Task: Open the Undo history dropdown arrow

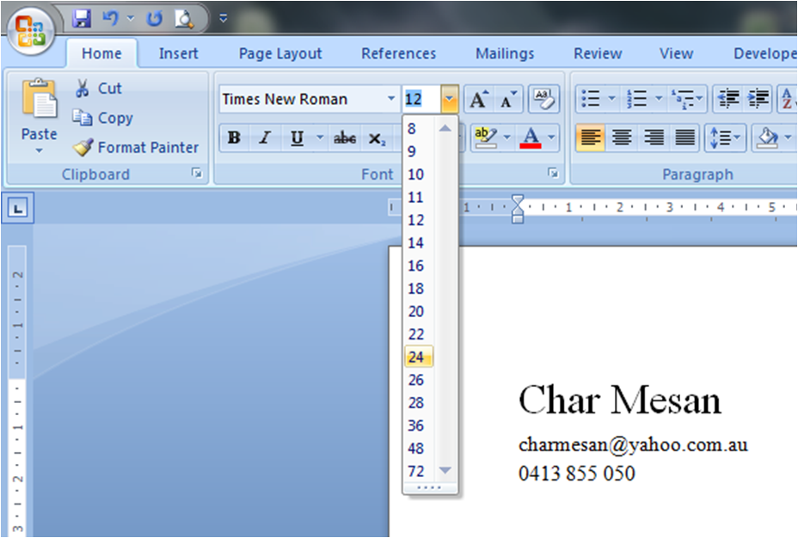Action: [131, 19]
